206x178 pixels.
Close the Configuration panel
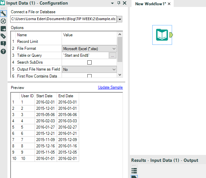click(x=125, y=3)
